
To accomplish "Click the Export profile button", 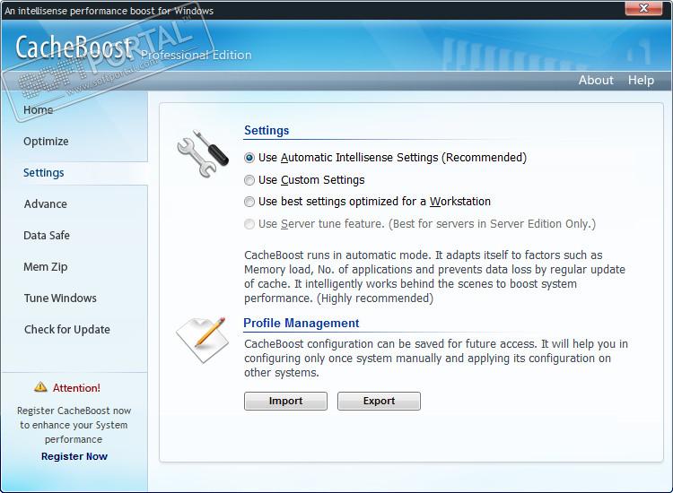I will (x=379, y=401).
